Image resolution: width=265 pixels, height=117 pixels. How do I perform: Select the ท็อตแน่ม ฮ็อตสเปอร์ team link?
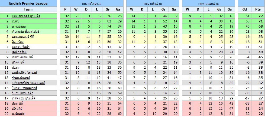[25, 32]
